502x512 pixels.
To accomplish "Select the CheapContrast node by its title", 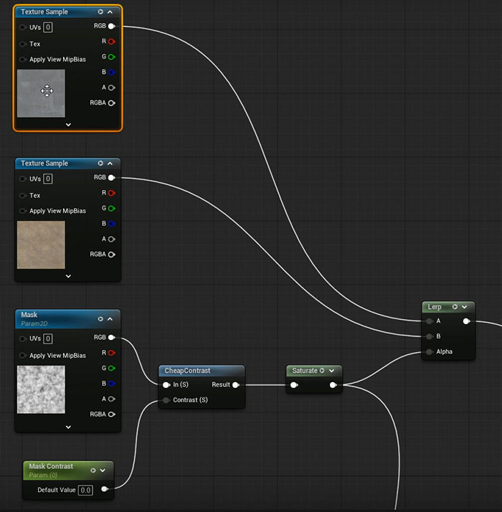I will pyautogui.click(x=187, y=371).
